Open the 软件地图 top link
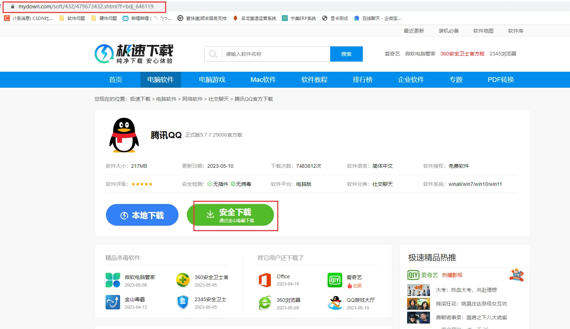This screenshot has width=570, height=329. (x=483, y=31)
